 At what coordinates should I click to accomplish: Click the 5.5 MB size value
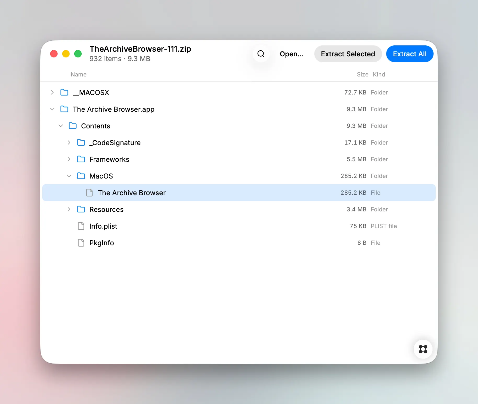pos(356,159)
